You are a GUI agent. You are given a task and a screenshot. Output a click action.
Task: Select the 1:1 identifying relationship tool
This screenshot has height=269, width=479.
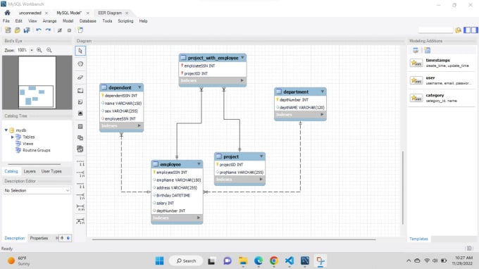pyautogui.click(x=80, y=186)
